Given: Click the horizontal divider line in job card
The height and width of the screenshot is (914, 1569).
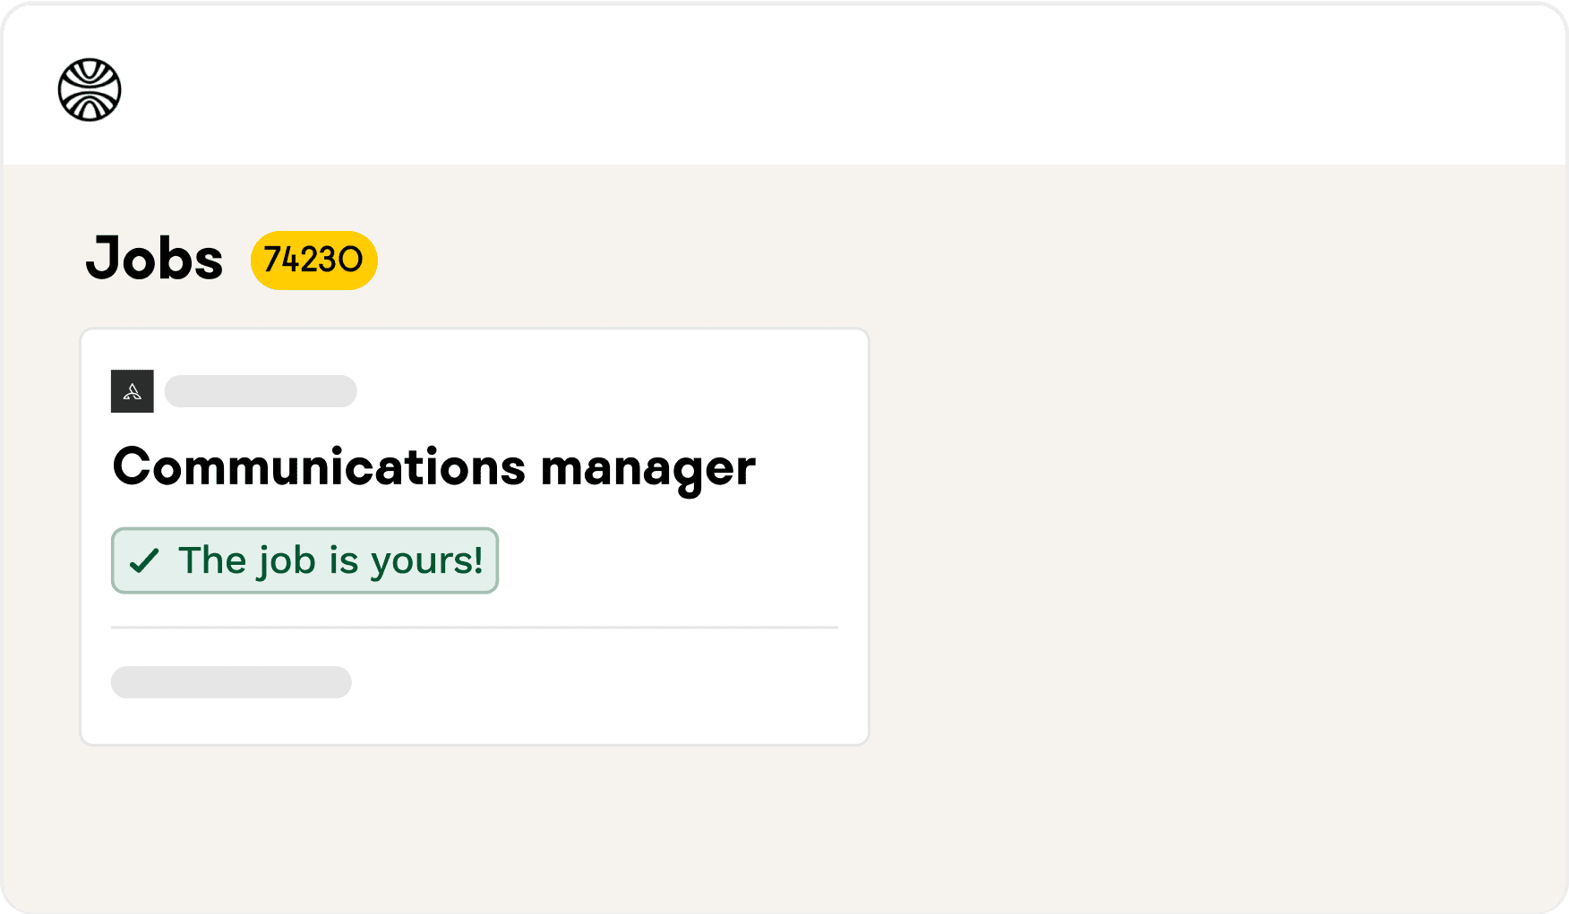Looking at the screenshot, I should 475,628.
